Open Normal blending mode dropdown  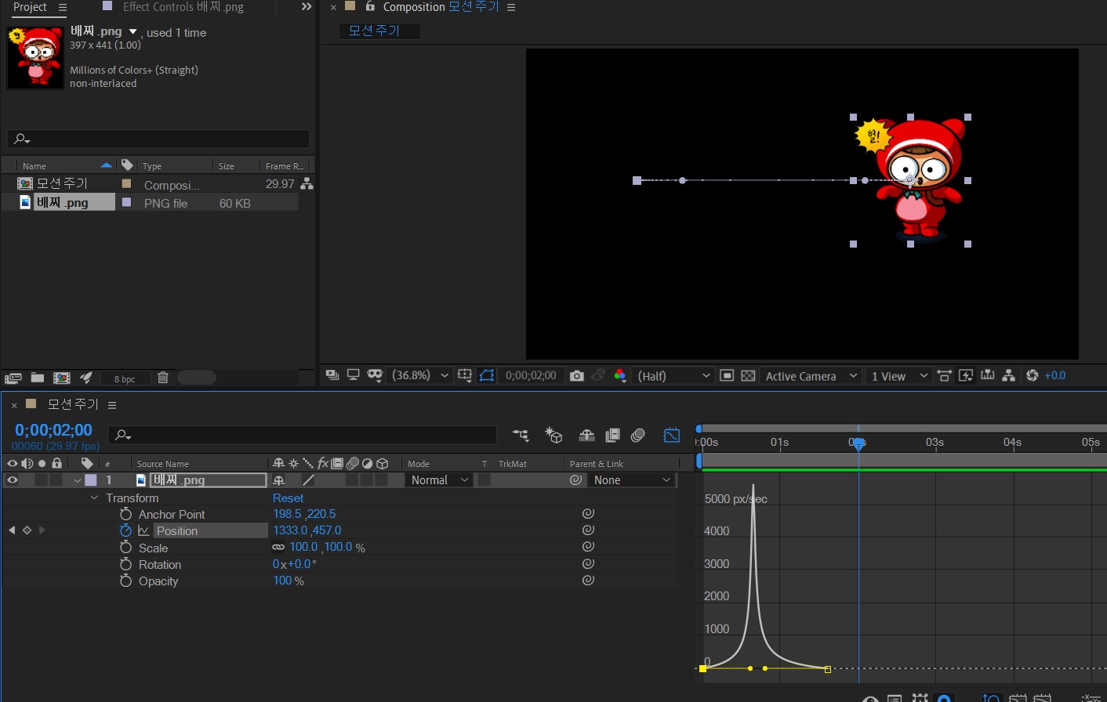(439, 480)
